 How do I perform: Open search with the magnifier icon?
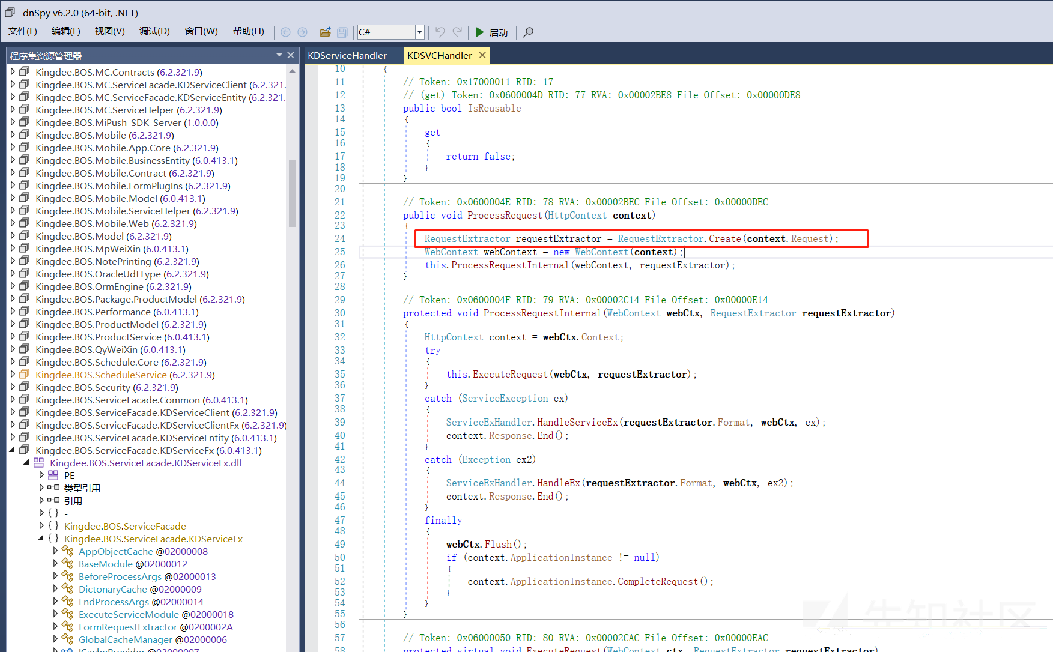tap(528, 32)
